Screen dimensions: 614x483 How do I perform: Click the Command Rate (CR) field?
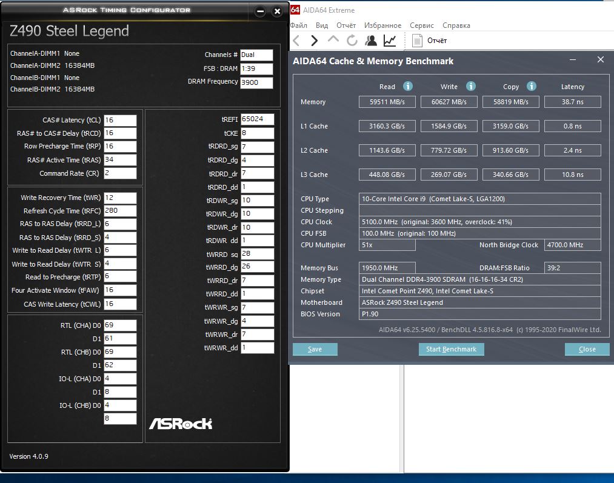[x=120, y=173]
